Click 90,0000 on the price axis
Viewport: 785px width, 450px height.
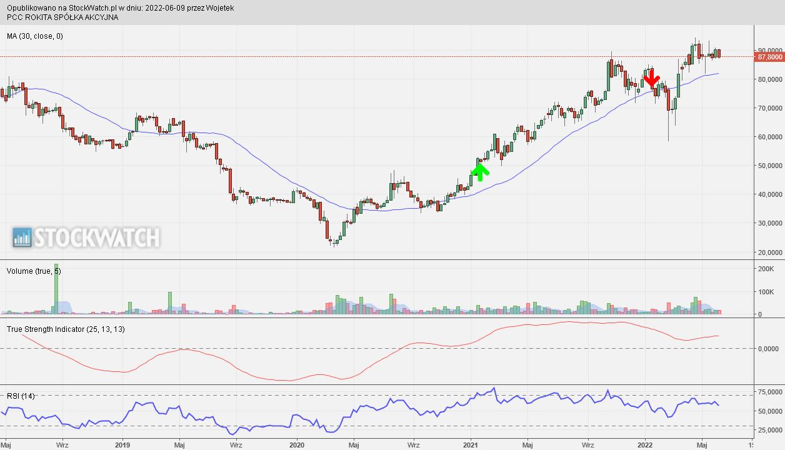point(770,50)
